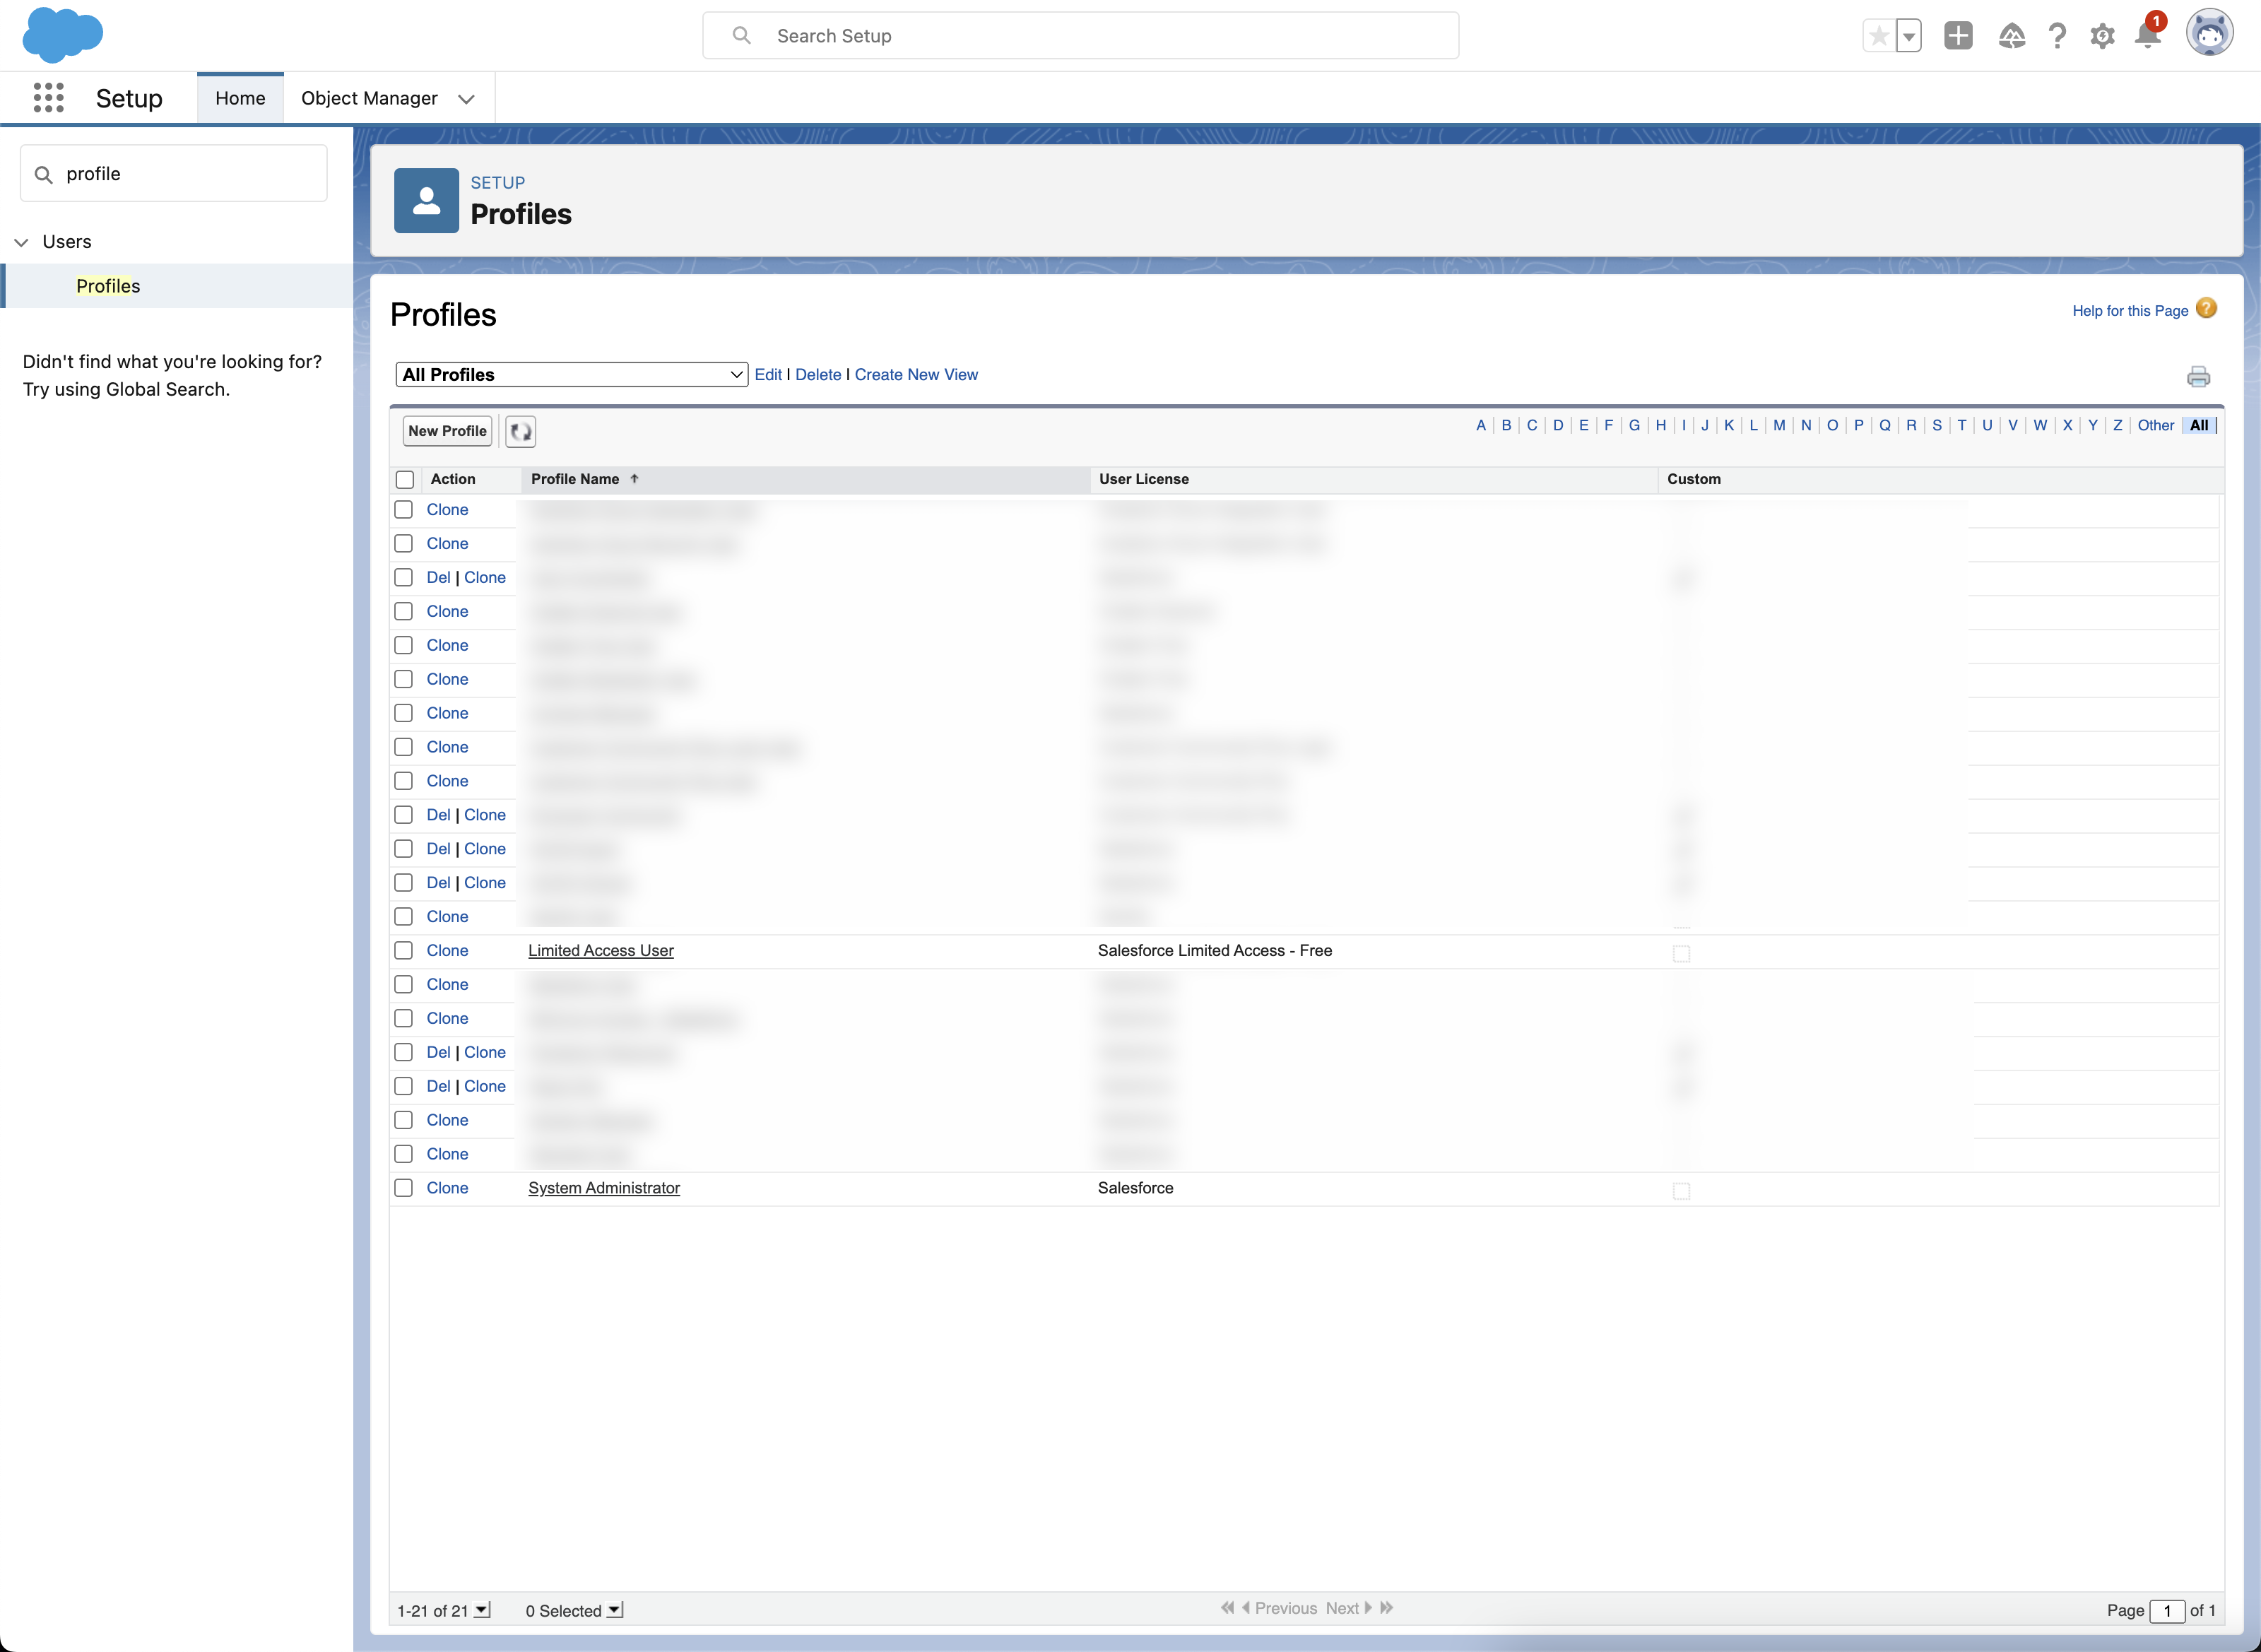Open the 0 Selected dropdown

pos(615,1610)
